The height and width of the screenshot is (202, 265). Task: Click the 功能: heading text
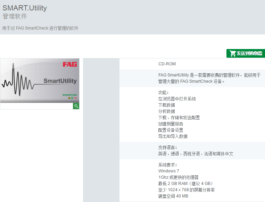(x=163, y=93)
